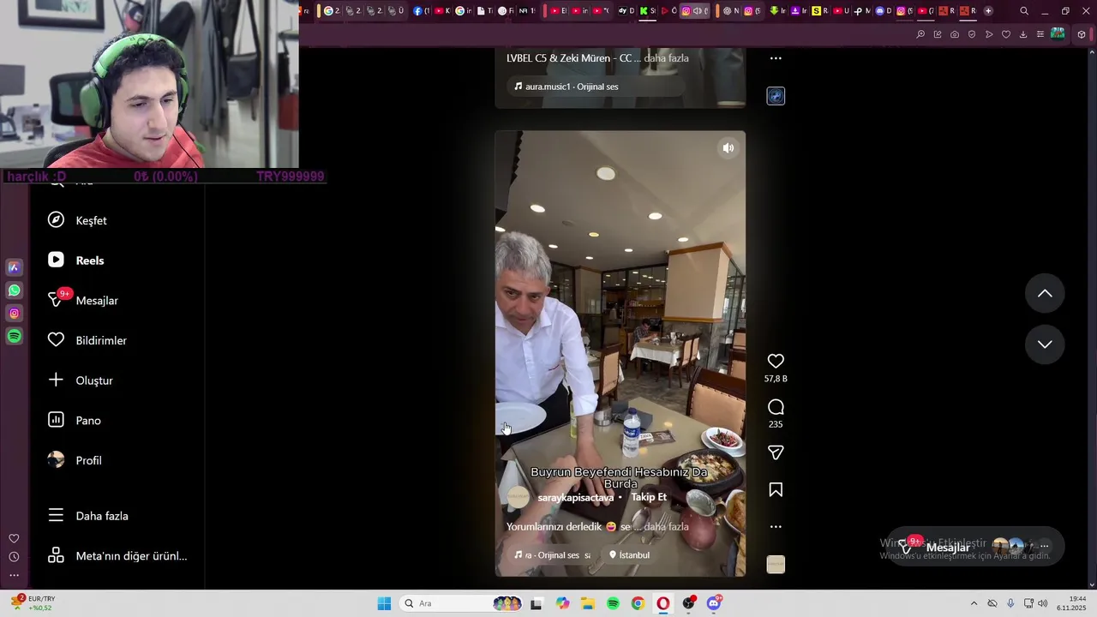Switch to Discord browser tab
The image size is (1097, 617).
pyautogui.click(x=884, y=11)
